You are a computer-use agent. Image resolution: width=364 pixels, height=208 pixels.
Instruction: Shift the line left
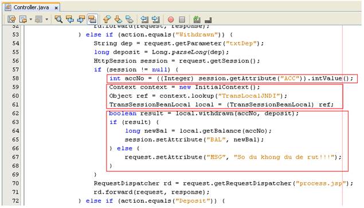(144, 20)
